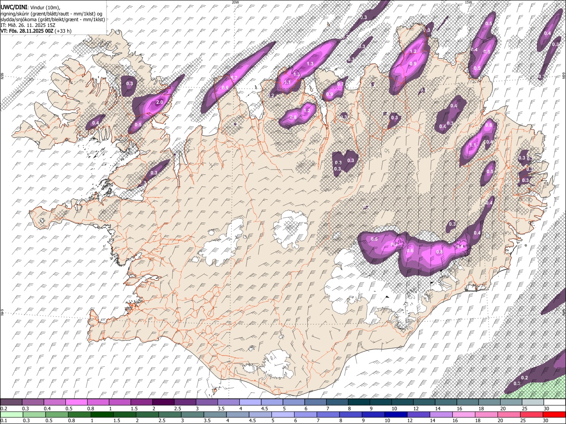
Task: Click the bright pink swatch at 0.5 in the upper legend
Action: tap(76, 402)
